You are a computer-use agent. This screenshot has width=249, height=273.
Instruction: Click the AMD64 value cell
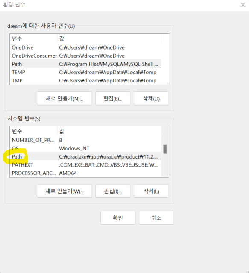(68, 173)
